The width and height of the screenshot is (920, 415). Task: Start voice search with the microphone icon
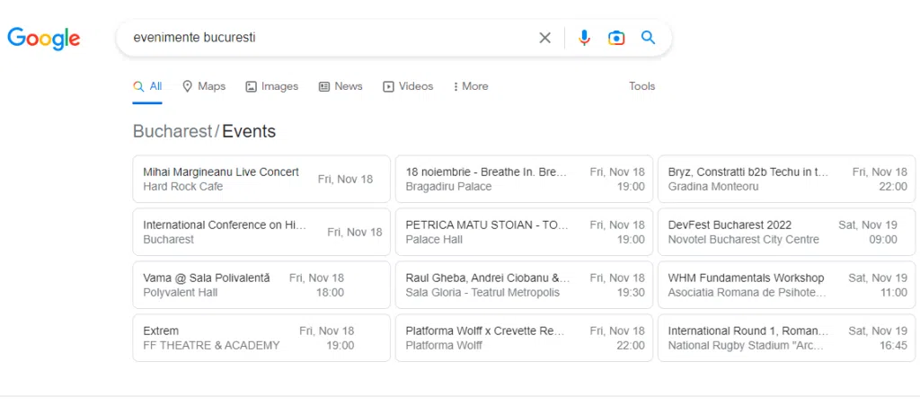point(584,38)
